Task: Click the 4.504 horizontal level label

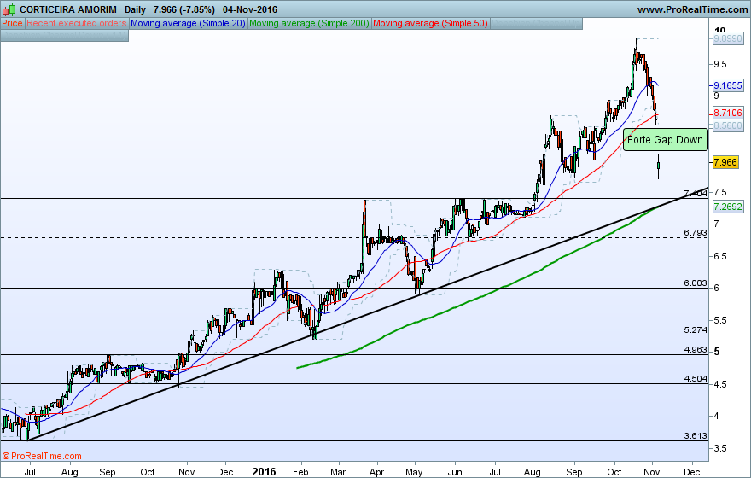Action: pyautogui.click(x=696, y=379)
